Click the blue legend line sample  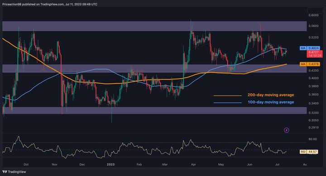228,102
